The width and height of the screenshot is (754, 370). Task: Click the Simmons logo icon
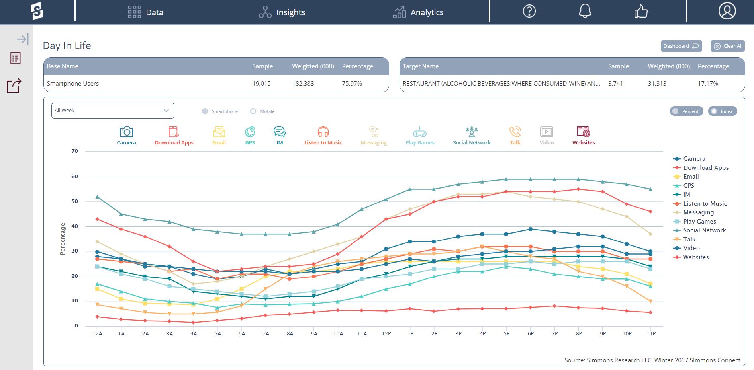[37, 11]
